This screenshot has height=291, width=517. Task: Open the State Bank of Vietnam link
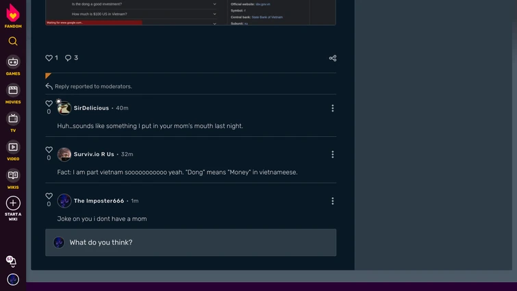click(267, 17)
